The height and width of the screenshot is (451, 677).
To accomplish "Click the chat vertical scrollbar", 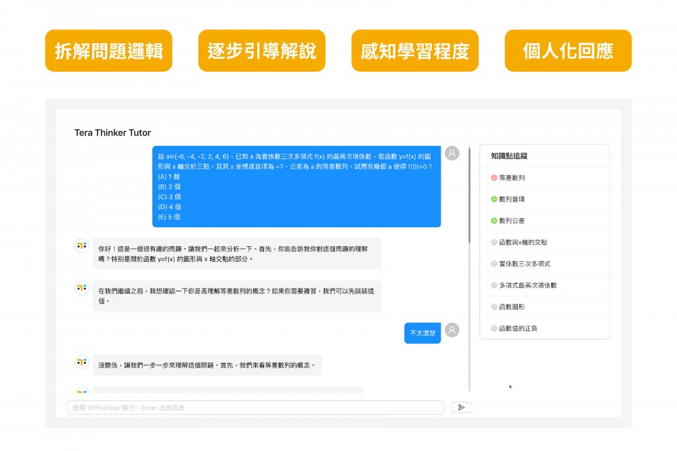I will click(469, 196).
